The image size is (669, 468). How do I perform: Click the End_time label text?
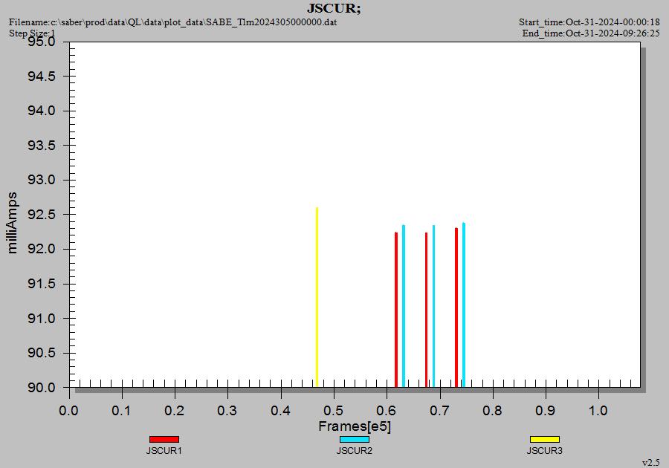click(x=591, y=33)
